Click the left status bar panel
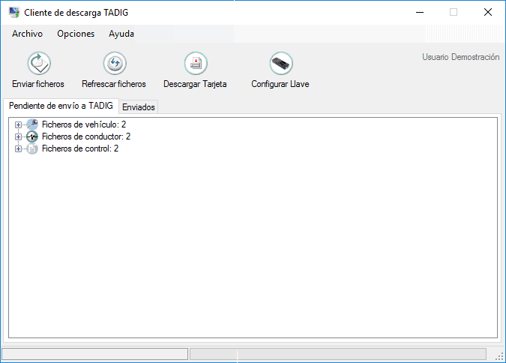The width and height of the screenshot is (506, 363). 95,354
